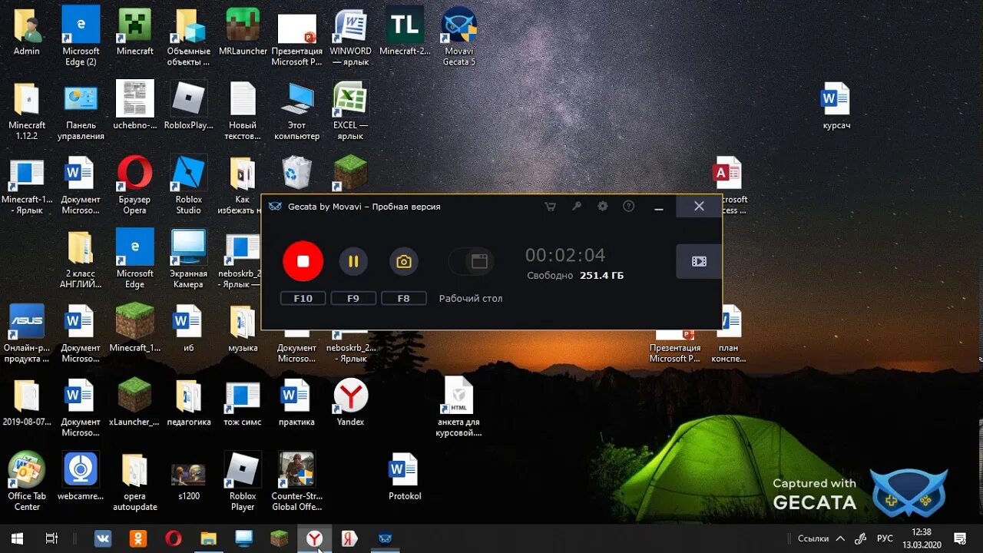The image size is (983, 553).
Task: Take a screenshot with the camera button
Action: [403, 261]
